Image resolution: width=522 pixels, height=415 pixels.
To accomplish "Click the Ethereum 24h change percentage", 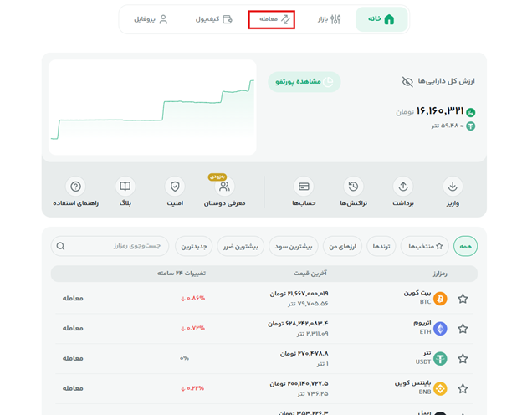I will point(192,328).
